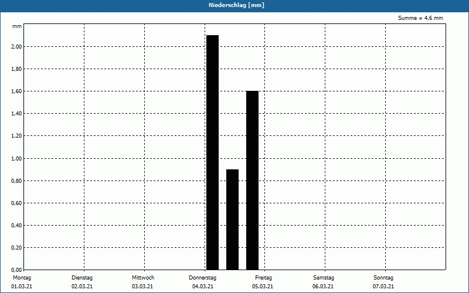
Task: Click the date 01.03.21
Action: pos(22,287)
